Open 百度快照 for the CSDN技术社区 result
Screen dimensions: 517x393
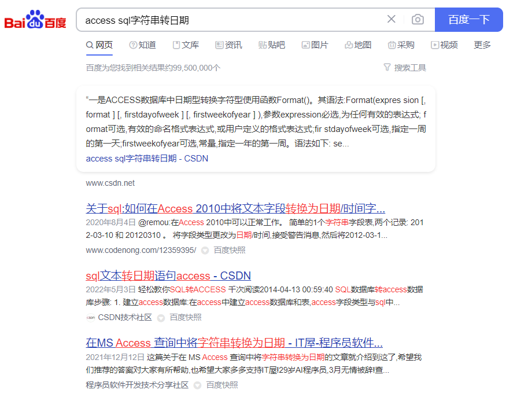point(186,317)
